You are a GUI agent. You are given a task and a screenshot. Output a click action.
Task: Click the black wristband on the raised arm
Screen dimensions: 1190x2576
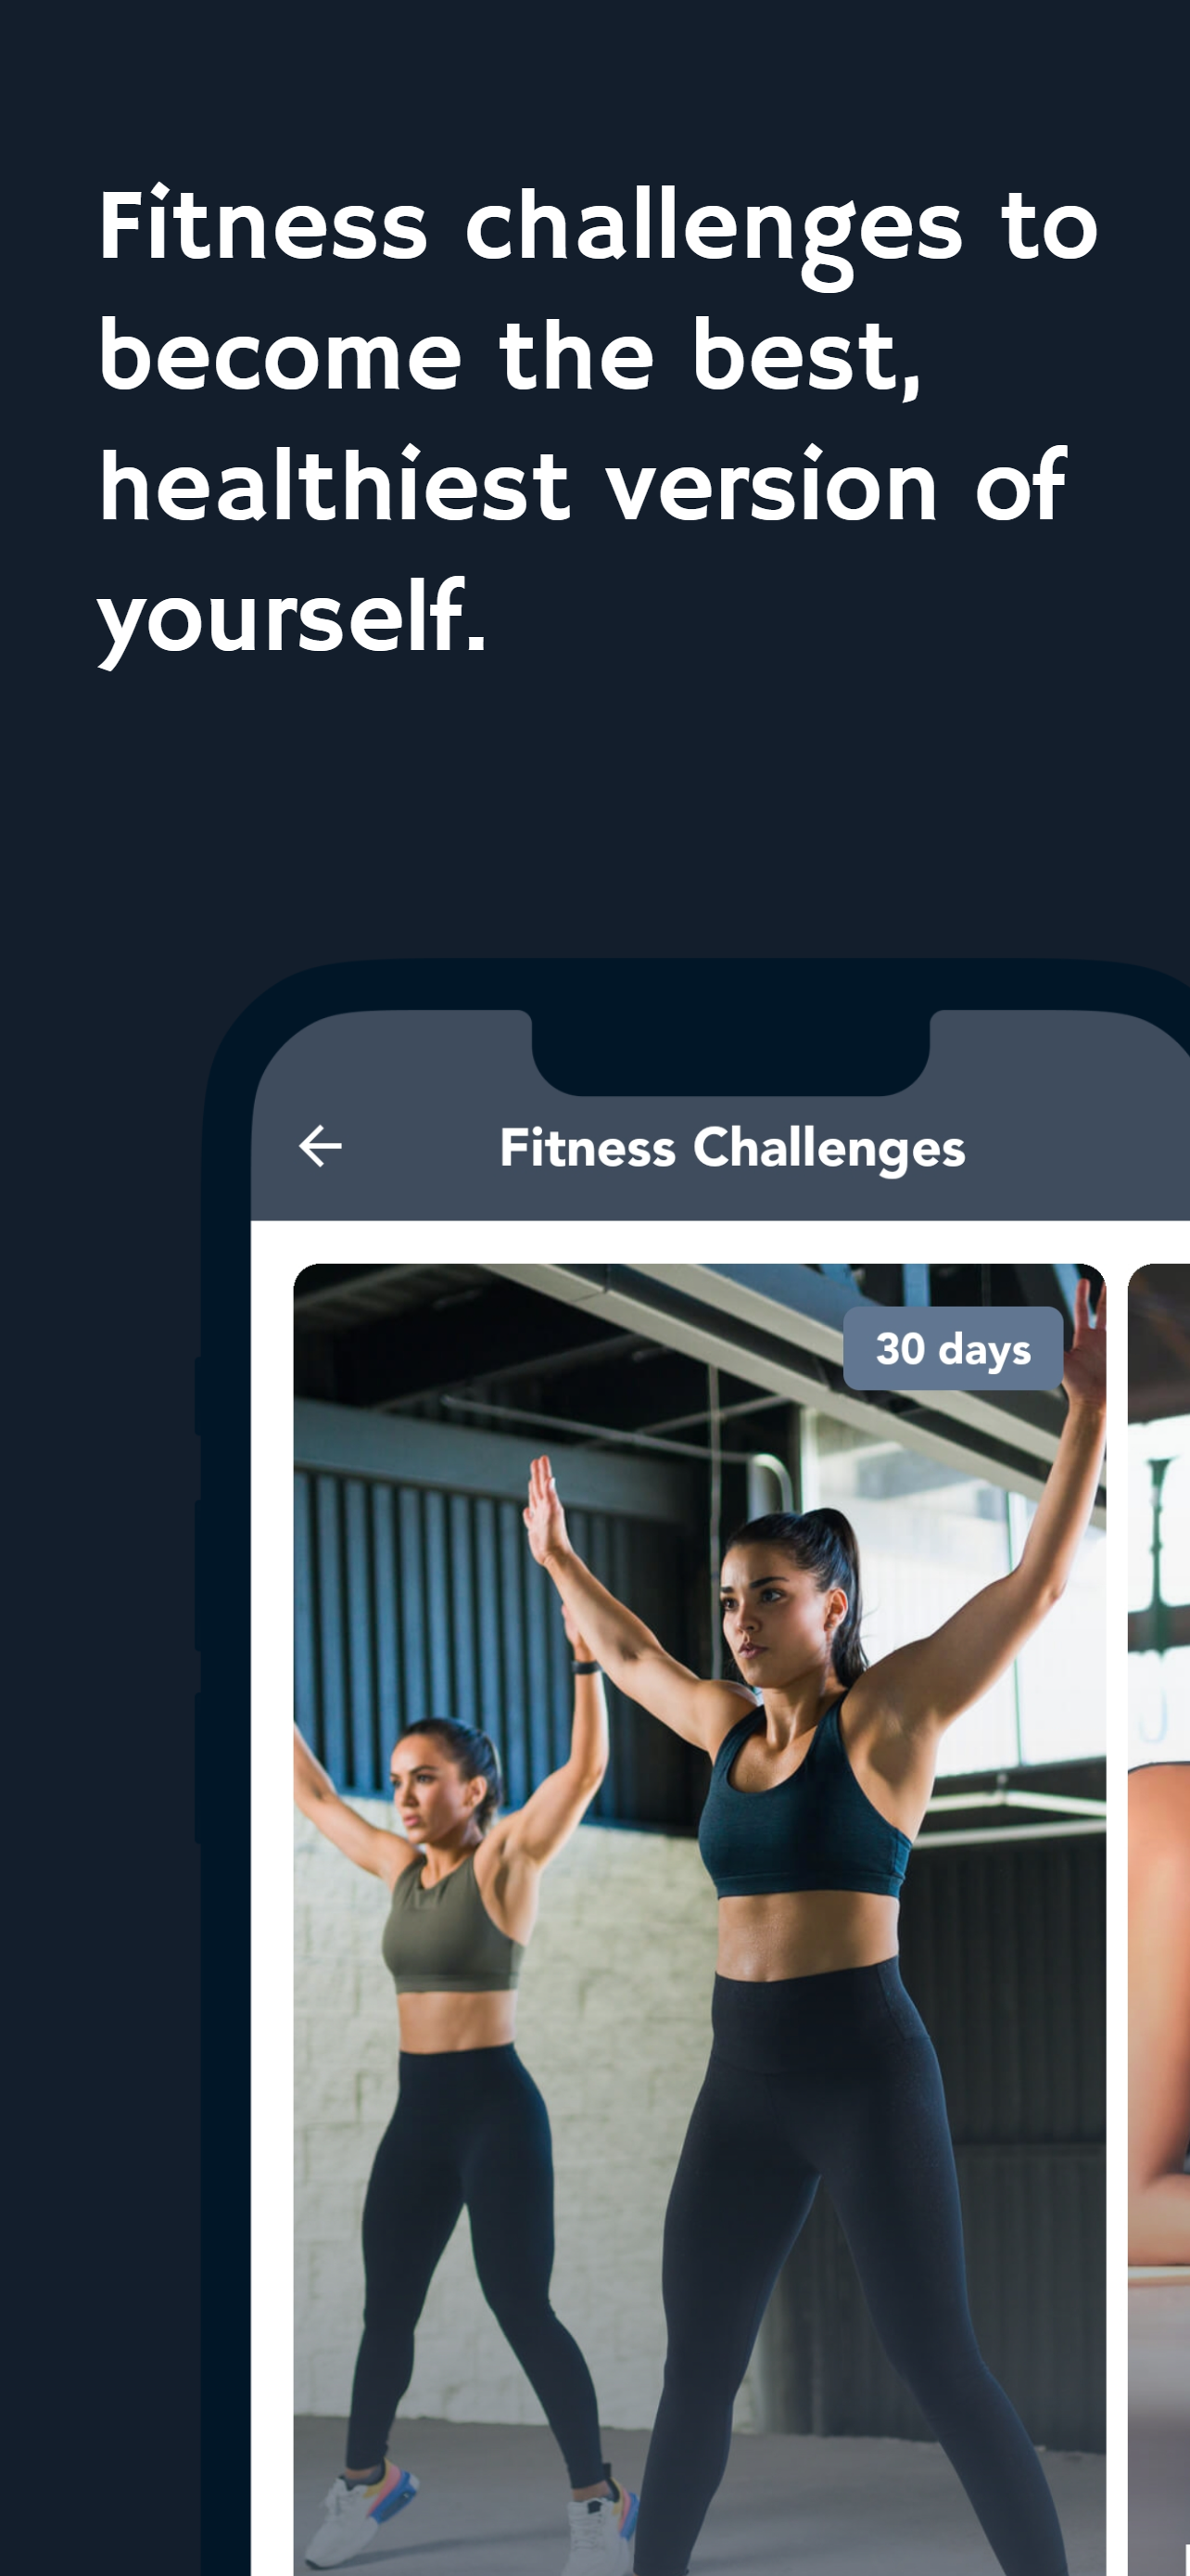586,1666
